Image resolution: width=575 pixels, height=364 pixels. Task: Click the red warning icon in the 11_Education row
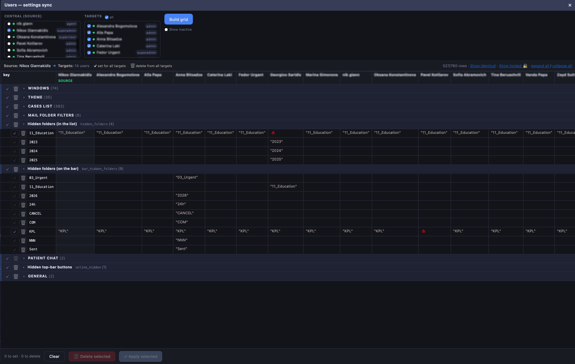click(273, 133)
